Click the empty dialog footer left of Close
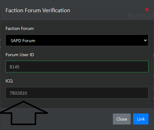This screenshot has height=130, width=154. (80, 119)
